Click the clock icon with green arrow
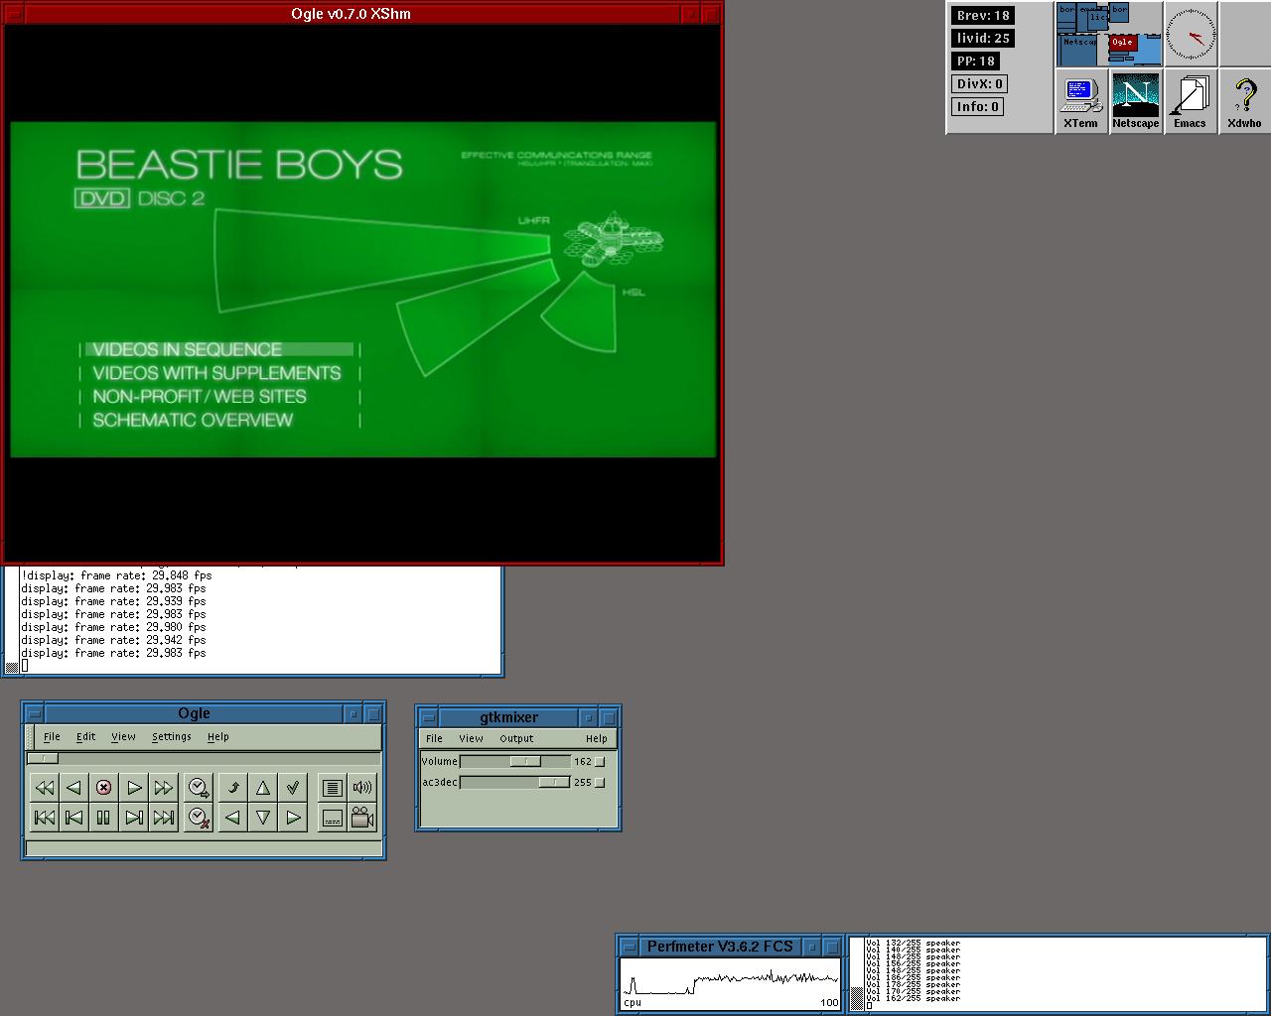 click(x=199, y=788)
